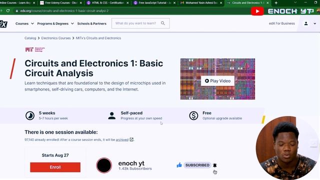Click 'Progress at your own speed' text
The height and width of the screenshot is (180, 320).
pos(141,118)
